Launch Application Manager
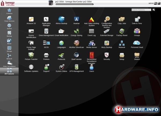Screen dimensions: 161x116 pos(46,21)
